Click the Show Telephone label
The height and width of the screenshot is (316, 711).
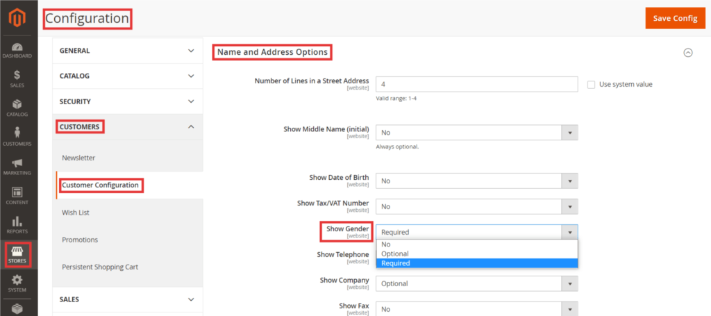click(x=343, y=254)
